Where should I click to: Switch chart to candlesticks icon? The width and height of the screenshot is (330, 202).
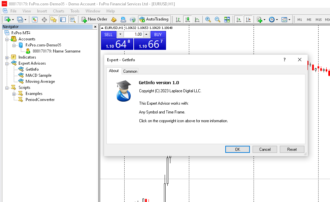pos(187,20)
